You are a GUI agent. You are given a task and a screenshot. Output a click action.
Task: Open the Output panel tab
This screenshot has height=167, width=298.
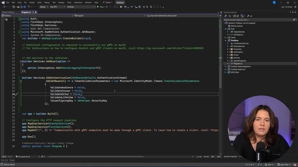click(12, 160)
